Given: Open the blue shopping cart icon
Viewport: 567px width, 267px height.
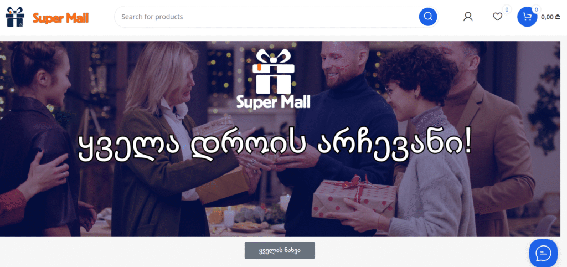Looking at the screenshot, I should pyautogui.click(x=527, y=17).
